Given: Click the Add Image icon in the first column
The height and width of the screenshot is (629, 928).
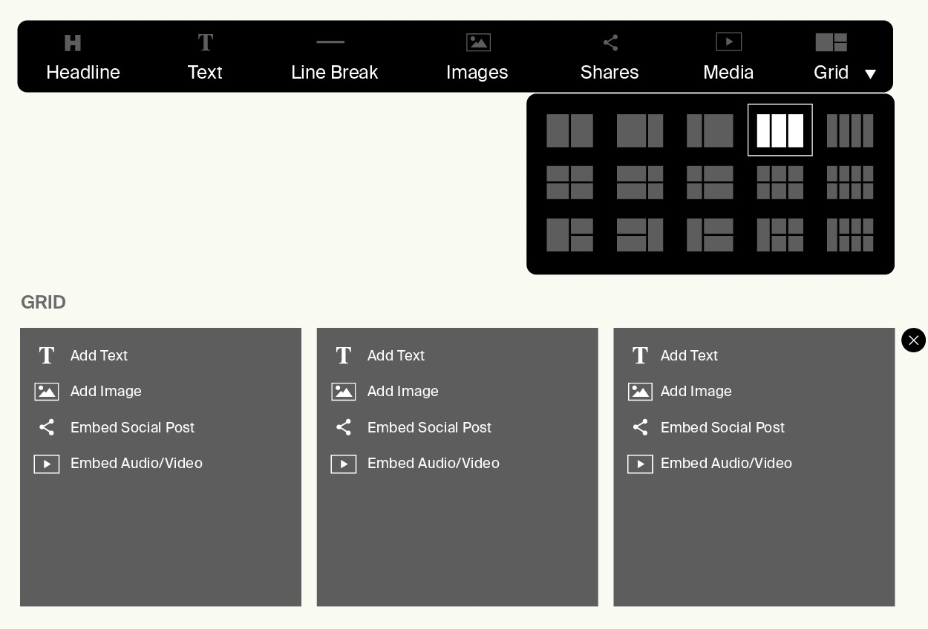Looking at the screenshot, I should pyautogui.click(x=47, y=391).
